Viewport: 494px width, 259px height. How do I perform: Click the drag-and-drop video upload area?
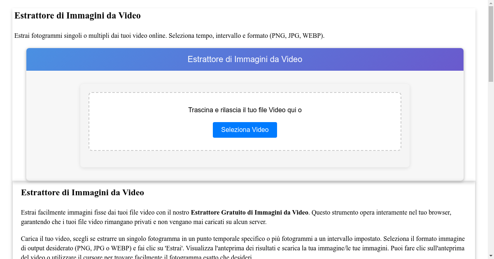245,121
